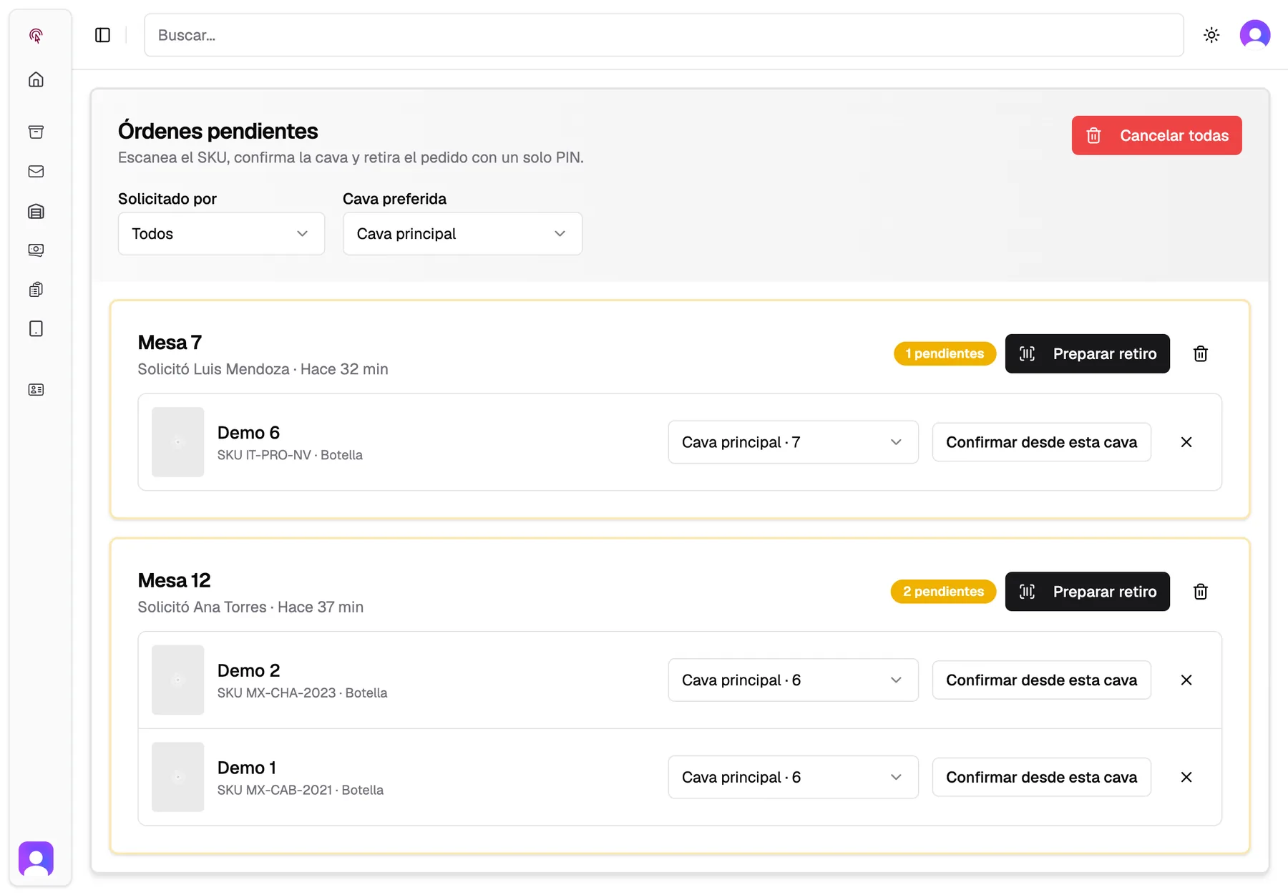Open the tablet device sidebar icon
The width and height of the screenshot is (1288, 895).
(x=36, y=328)
